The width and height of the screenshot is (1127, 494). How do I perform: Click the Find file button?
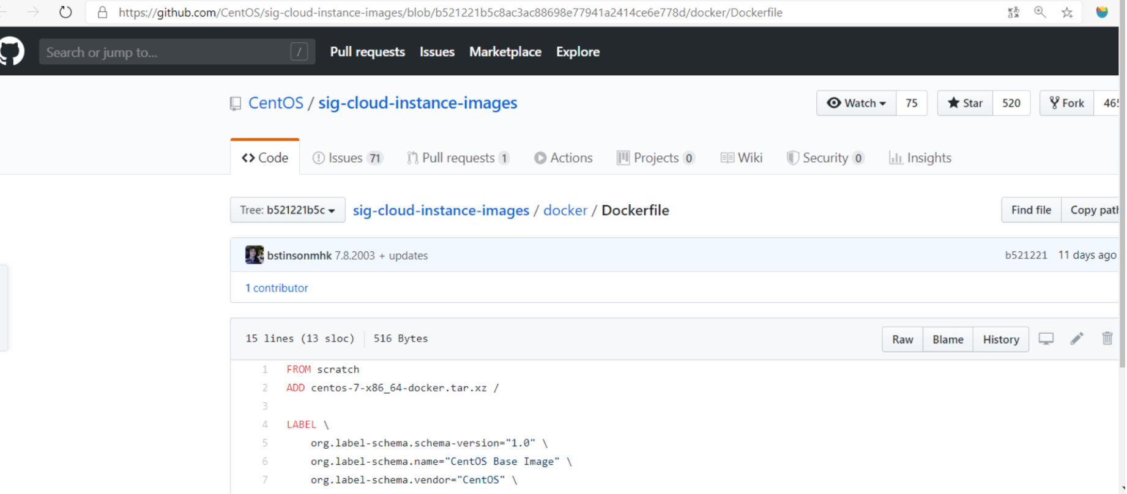[x=1031, y=210]
